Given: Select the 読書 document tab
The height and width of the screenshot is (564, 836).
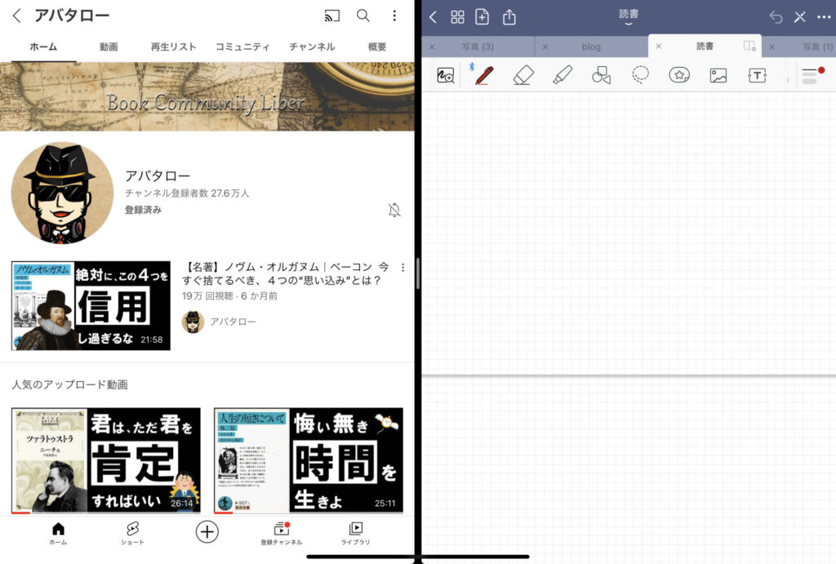Looking at the screenshot, I should click(x=705, y=47).
